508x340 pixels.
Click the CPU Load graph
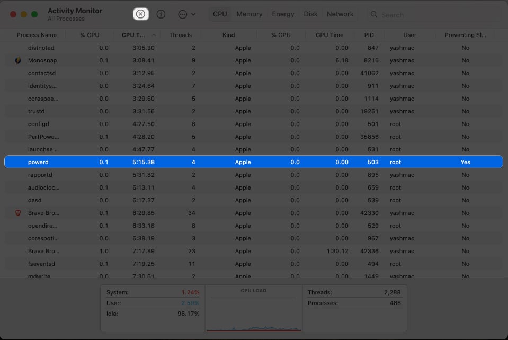[x=254, y=311]
